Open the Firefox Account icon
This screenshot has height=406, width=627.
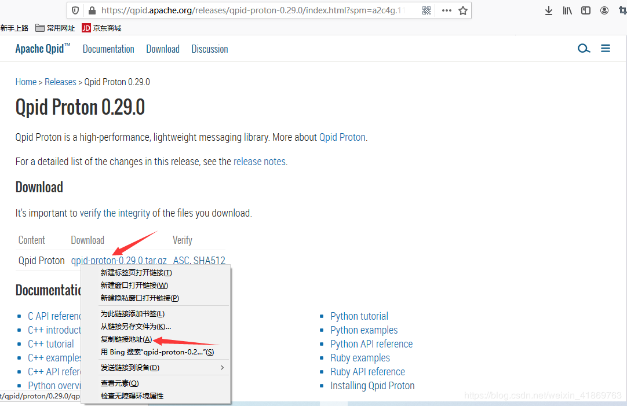coord(603,10)
